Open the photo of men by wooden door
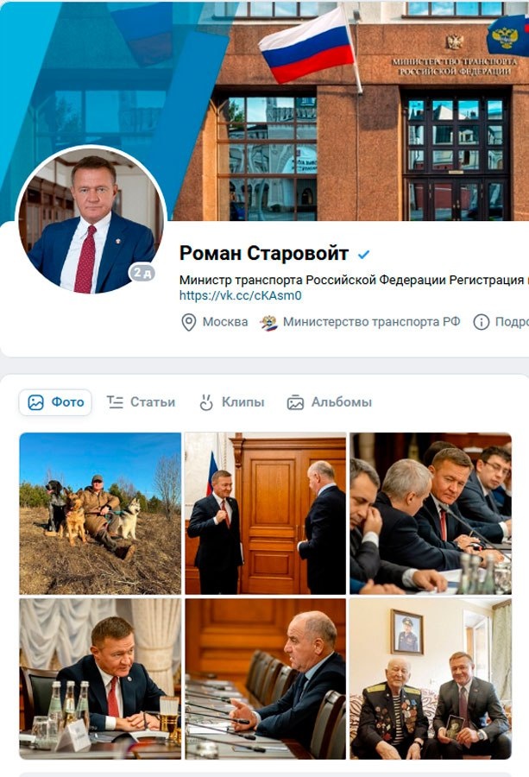The image size is (529, 777). 266,514
